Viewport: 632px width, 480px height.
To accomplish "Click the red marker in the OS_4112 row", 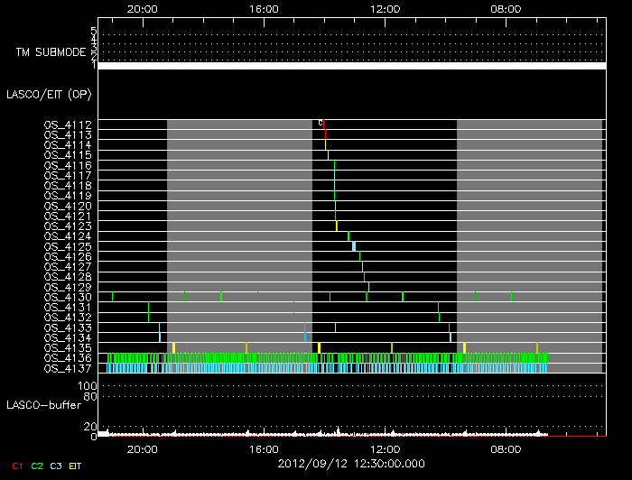I will [324, 125].
